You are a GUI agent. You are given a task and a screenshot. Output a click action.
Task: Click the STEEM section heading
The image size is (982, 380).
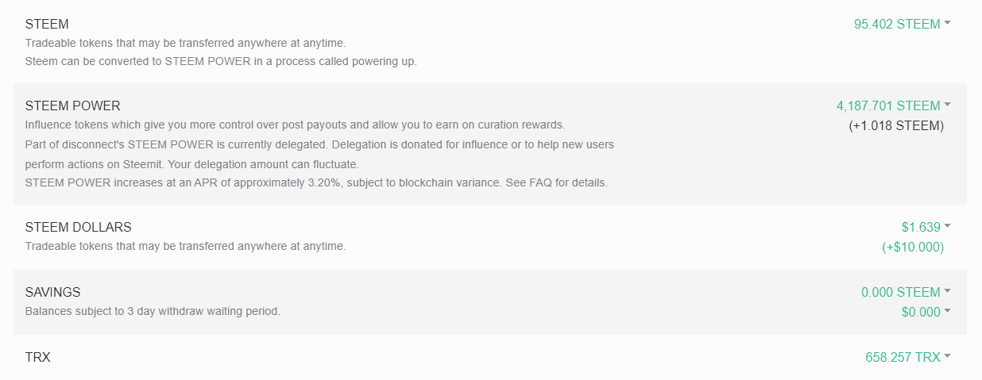(47, 25)
